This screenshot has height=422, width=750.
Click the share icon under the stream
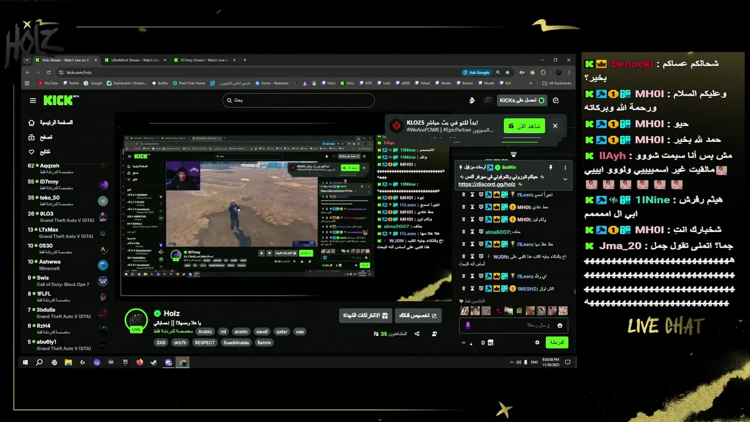(417, 333)
